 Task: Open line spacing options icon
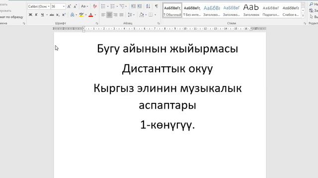pyautogui.click(x=130, y=15)
